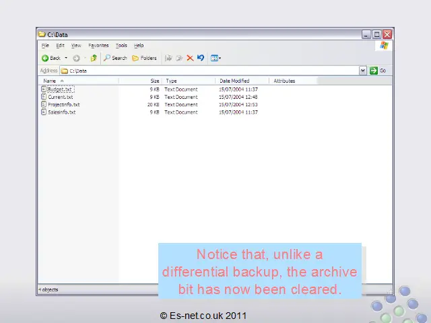Show the Folders pane

pos(144,59)
